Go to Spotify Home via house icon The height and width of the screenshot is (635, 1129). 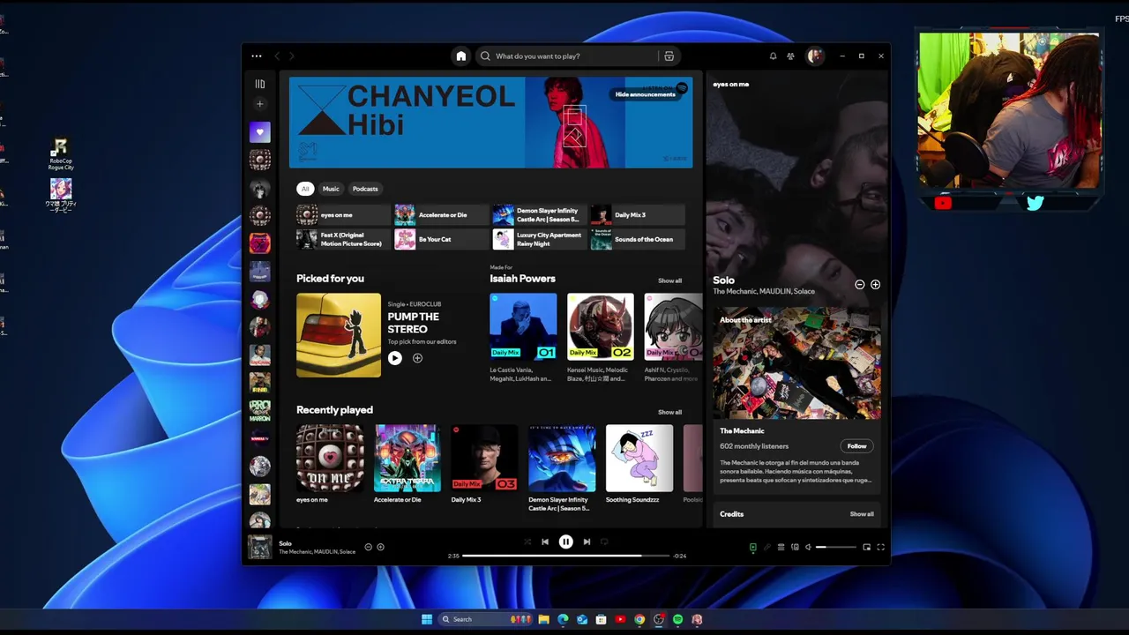pos(460,56)
